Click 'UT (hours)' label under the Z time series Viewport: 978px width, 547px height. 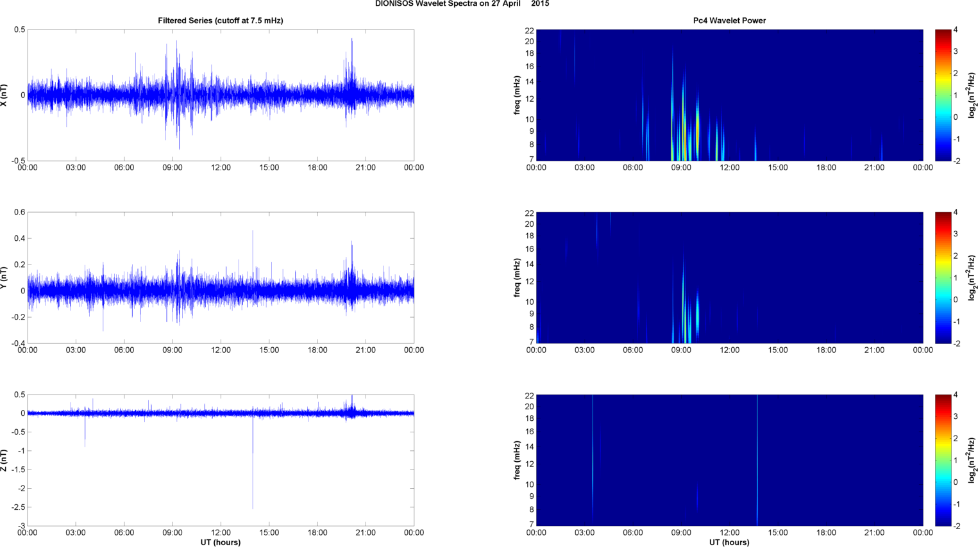(221, 543)
